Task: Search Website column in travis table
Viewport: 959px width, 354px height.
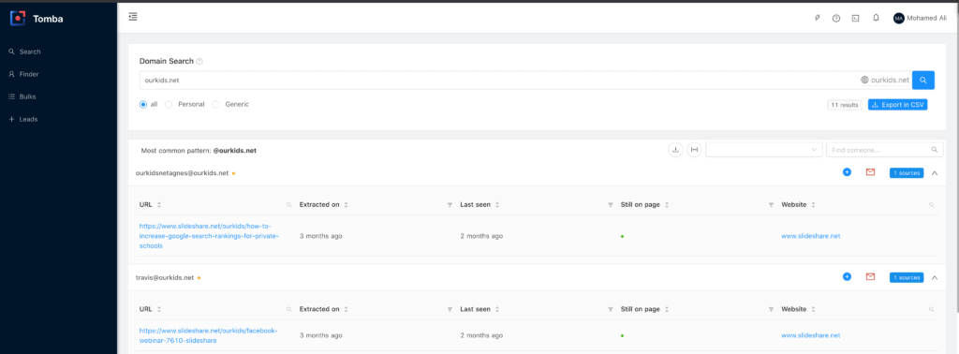Action: tap(932, 309)
